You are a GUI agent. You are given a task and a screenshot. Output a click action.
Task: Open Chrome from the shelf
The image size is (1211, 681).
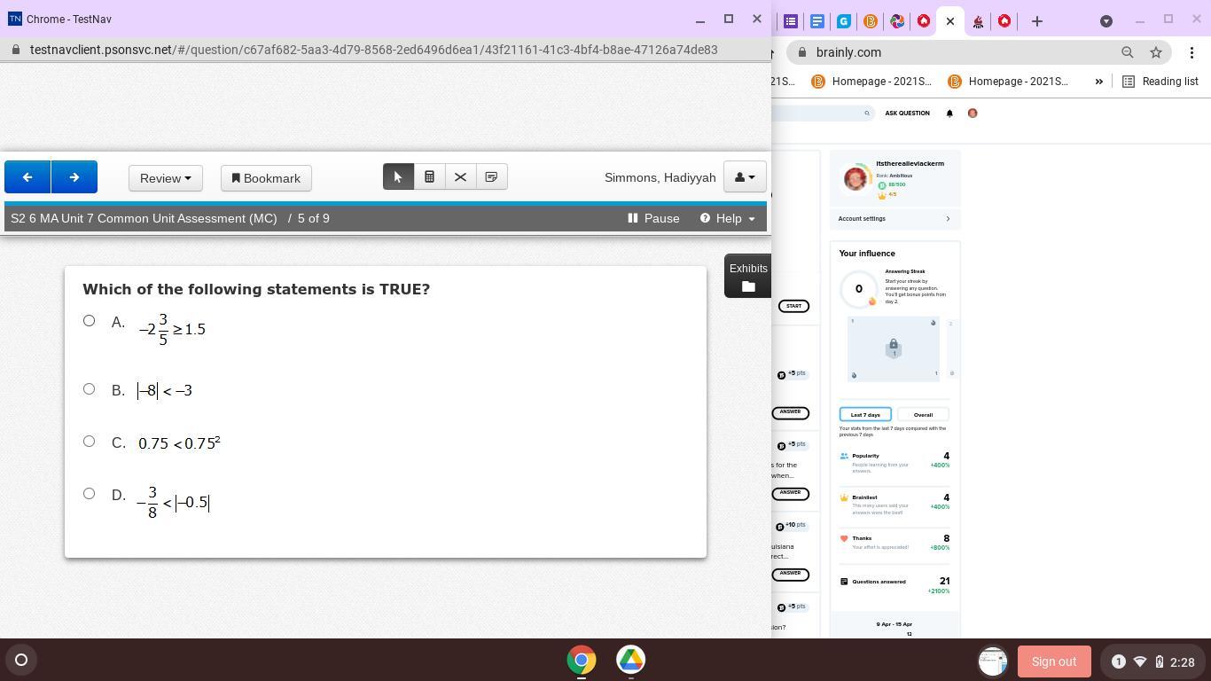(x=582, y=660)
